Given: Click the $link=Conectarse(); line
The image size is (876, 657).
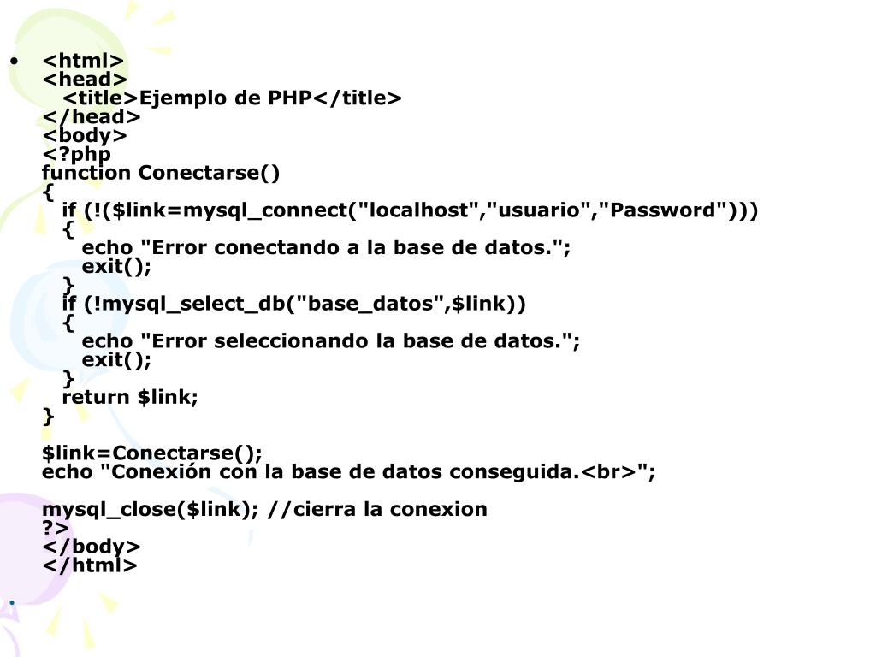Looking at the screenshot, I should 152,453.
